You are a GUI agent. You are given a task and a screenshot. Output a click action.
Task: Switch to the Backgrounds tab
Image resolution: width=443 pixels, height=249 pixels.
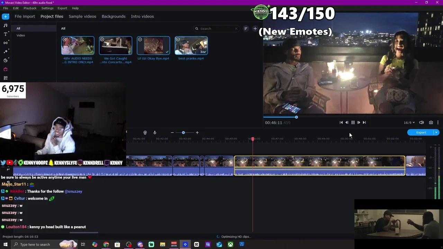[x=114, y=16]
